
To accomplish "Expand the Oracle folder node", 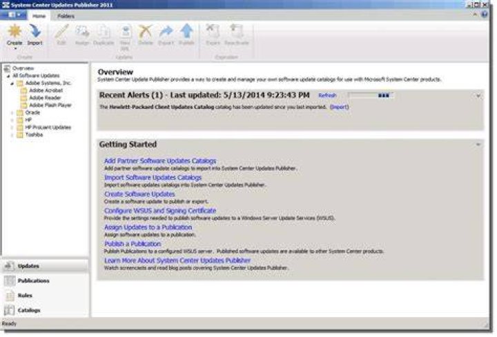I will click(x=12, y=112).
